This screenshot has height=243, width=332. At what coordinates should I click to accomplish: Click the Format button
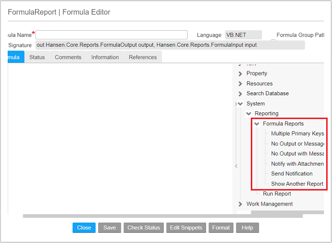(221, 227)
